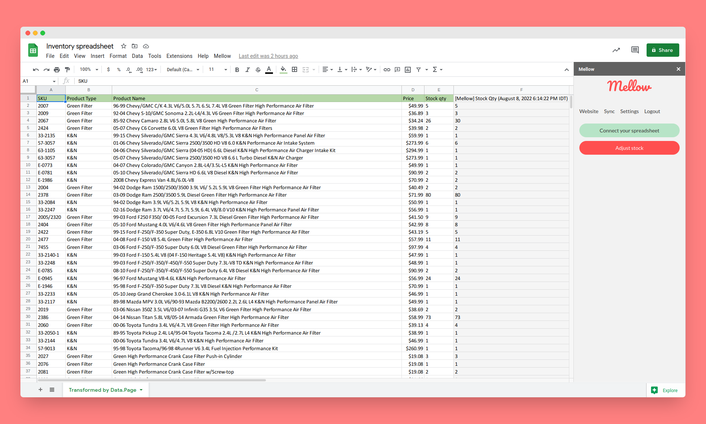Open Sync link in Mellow panel

609,111
